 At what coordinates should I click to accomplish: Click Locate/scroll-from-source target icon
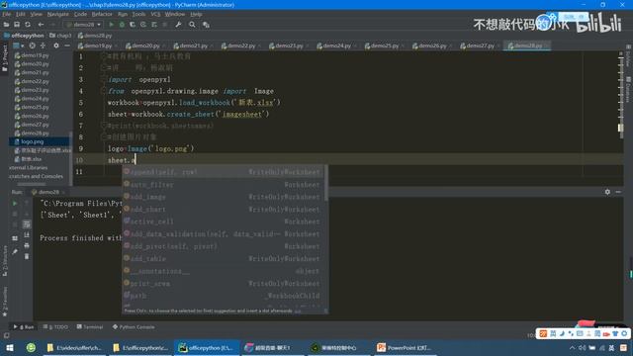pyautogui.click(x=32, y=46)
